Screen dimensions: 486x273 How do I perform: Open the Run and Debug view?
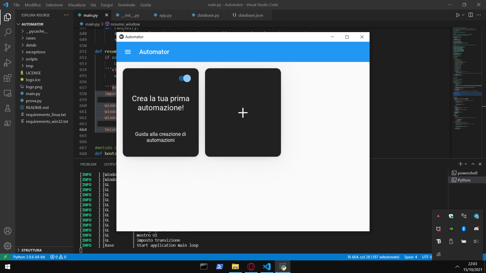(7, 63)
